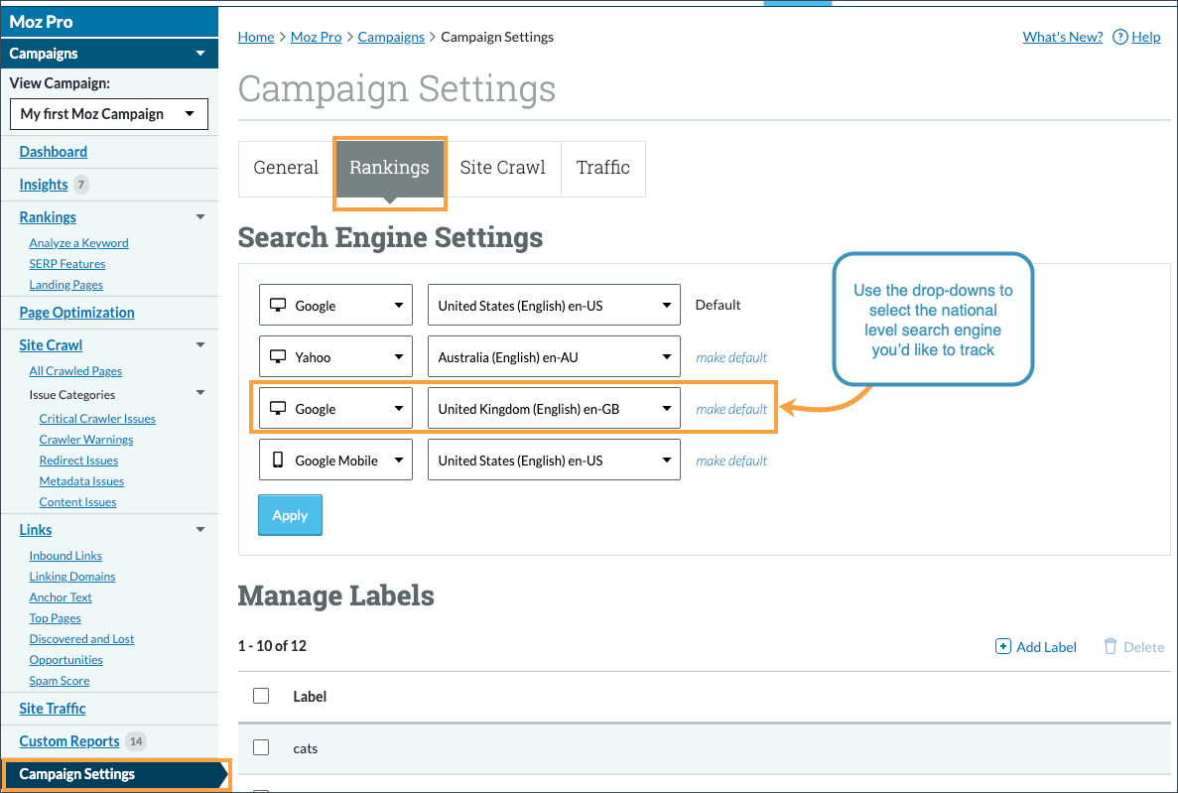Check the checkbox on the partially visible label row

(x=261, y=789)
